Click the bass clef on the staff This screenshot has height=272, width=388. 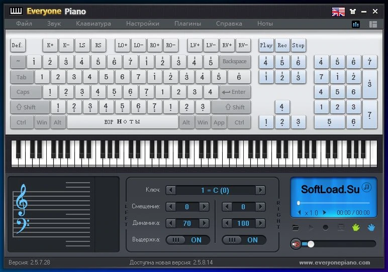tap(23, 225)
